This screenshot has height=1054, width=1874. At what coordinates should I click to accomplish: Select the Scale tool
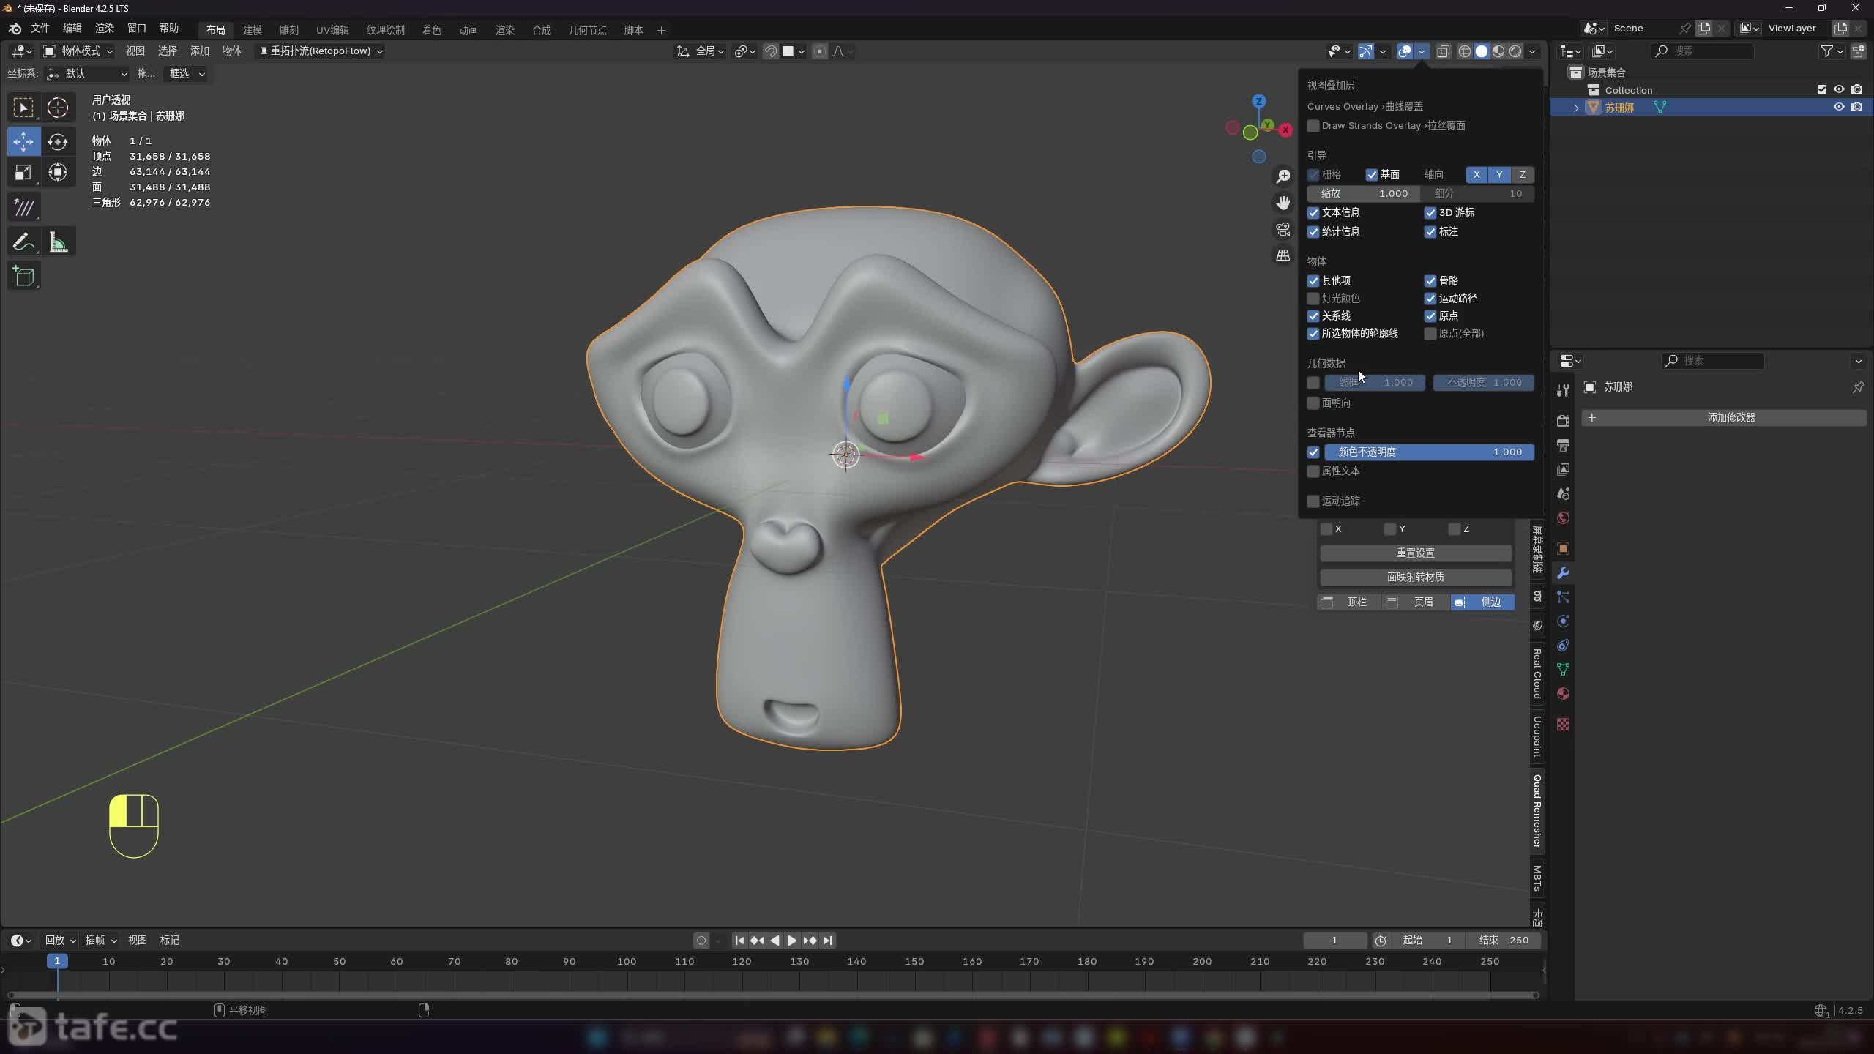23,173
